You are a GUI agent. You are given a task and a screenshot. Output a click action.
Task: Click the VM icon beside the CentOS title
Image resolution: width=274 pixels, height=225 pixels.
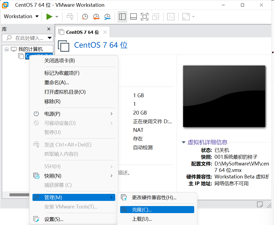click(x=64, y=46)
